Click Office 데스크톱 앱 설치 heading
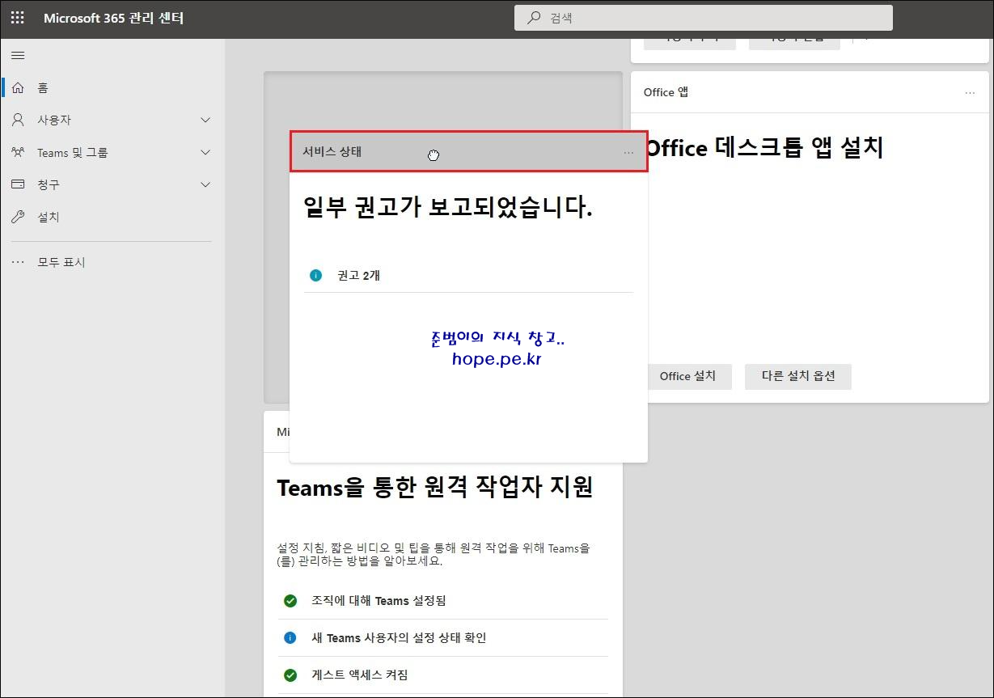994x698 pixels. point(764,148)
